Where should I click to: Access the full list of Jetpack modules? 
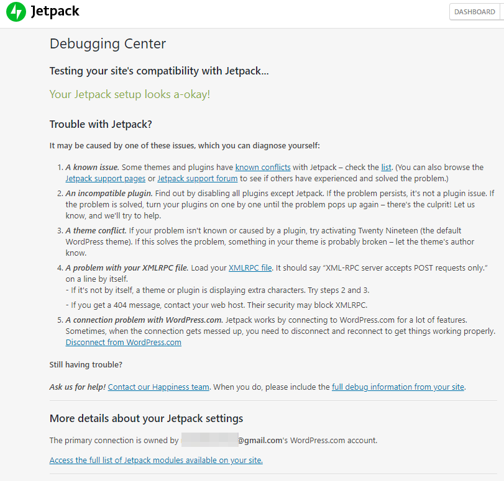coord(156,460)
